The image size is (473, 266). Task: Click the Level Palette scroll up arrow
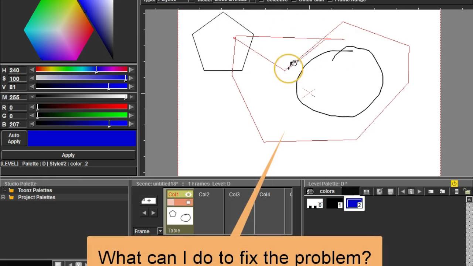coord(469,199)
